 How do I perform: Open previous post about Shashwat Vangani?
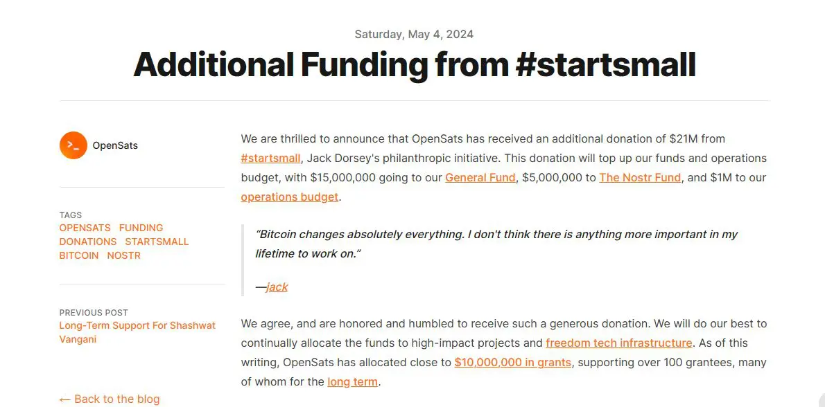coord(137,332)
